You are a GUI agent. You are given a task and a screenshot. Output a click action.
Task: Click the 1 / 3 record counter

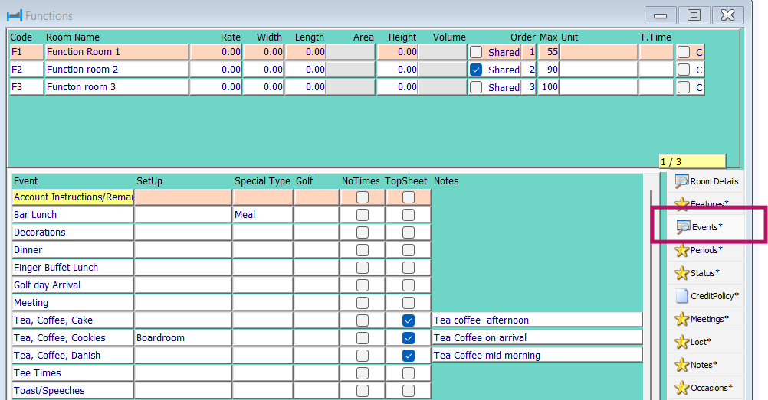coord(692,161)
